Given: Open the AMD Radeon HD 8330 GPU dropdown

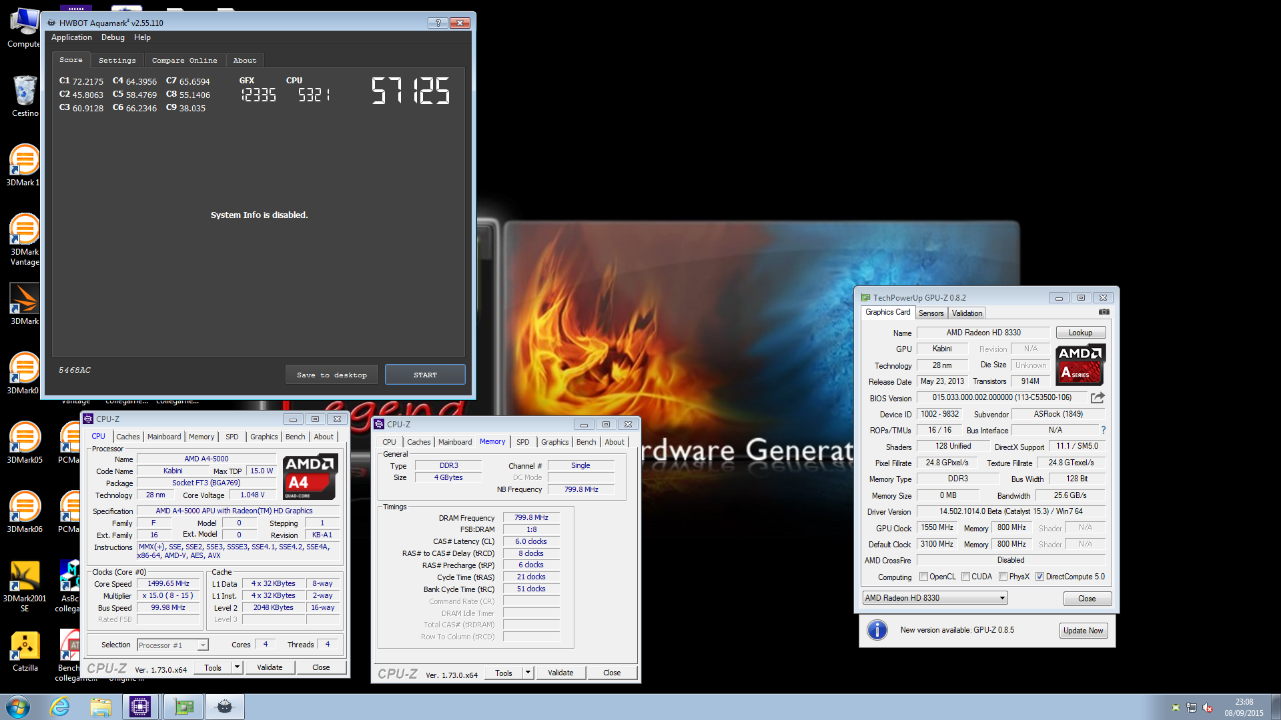Looking at the screenshot, I should [x=935, y=598].
